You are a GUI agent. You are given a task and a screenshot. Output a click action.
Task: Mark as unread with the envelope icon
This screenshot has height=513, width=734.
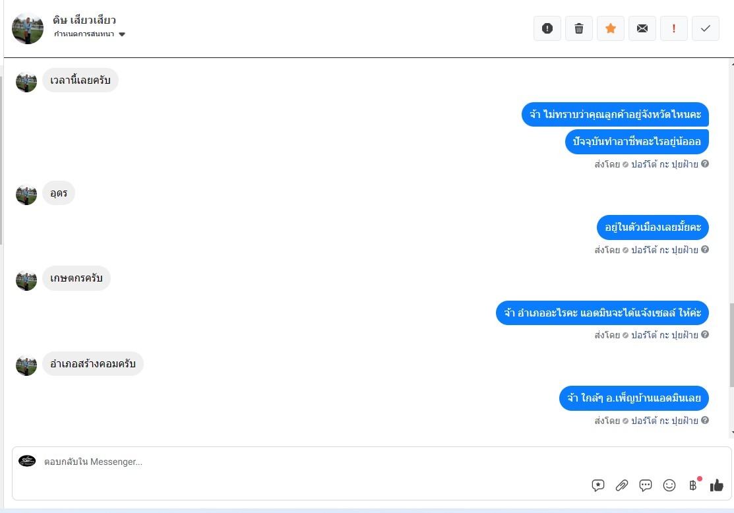click(642, 28)
